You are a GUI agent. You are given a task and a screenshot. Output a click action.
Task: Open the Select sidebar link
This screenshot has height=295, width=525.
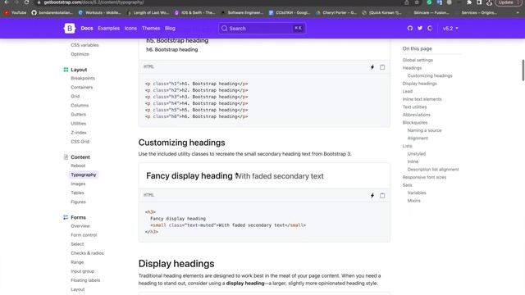77,244
